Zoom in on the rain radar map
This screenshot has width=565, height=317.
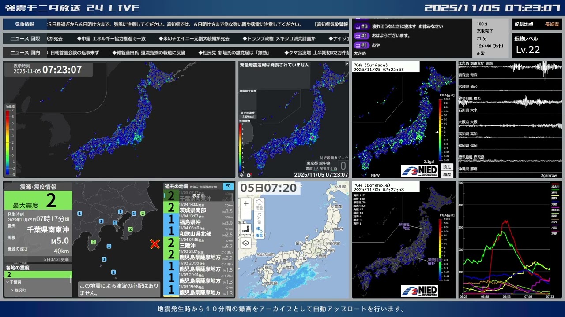[x=246, y=203]
